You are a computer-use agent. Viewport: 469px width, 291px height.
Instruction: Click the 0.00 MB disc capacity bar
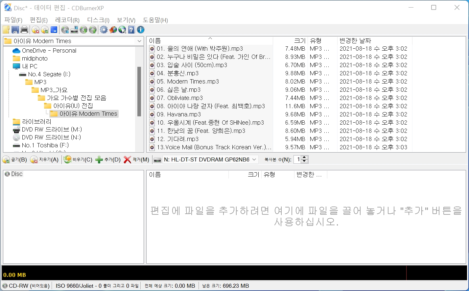[234, 273]
